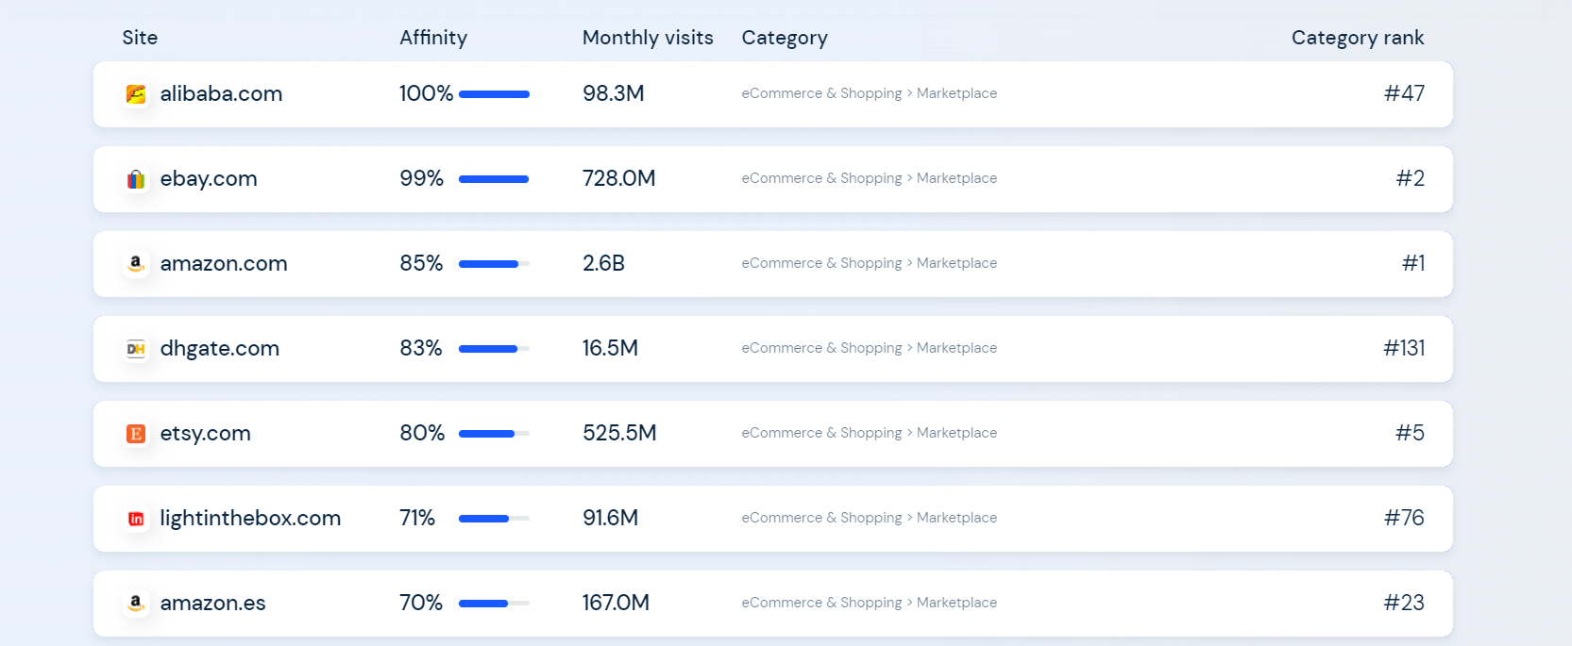The height and width of the screenshot is (646, 1572).
Task: Click the Monthly visits column header
Action: pos(648,38)
